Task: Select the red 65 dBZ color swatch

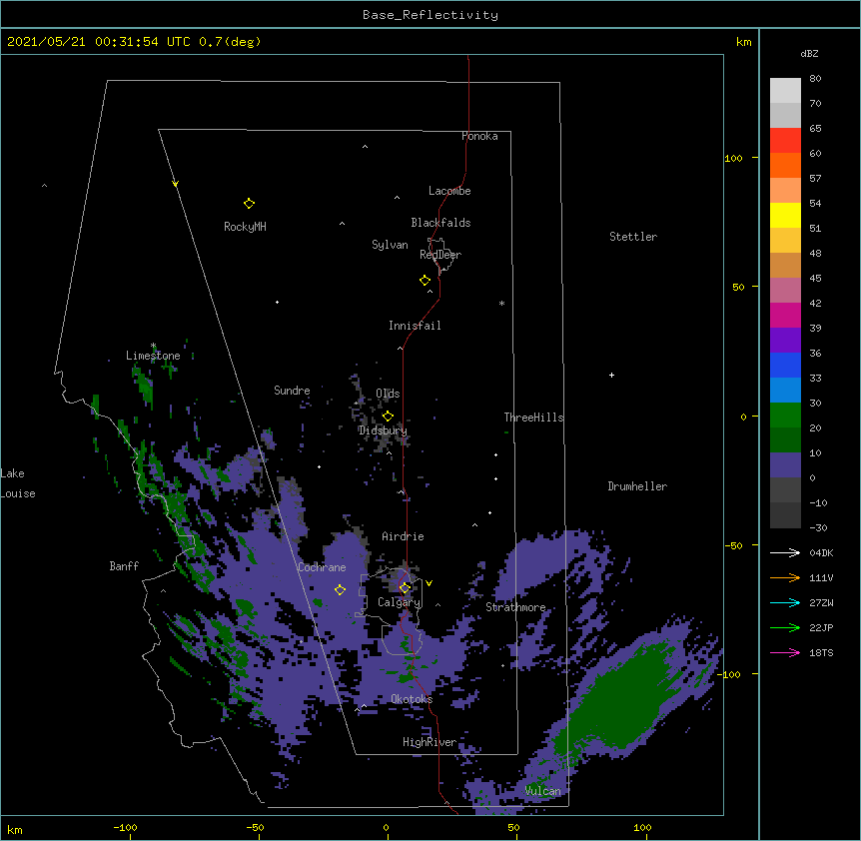Action: 785,140
